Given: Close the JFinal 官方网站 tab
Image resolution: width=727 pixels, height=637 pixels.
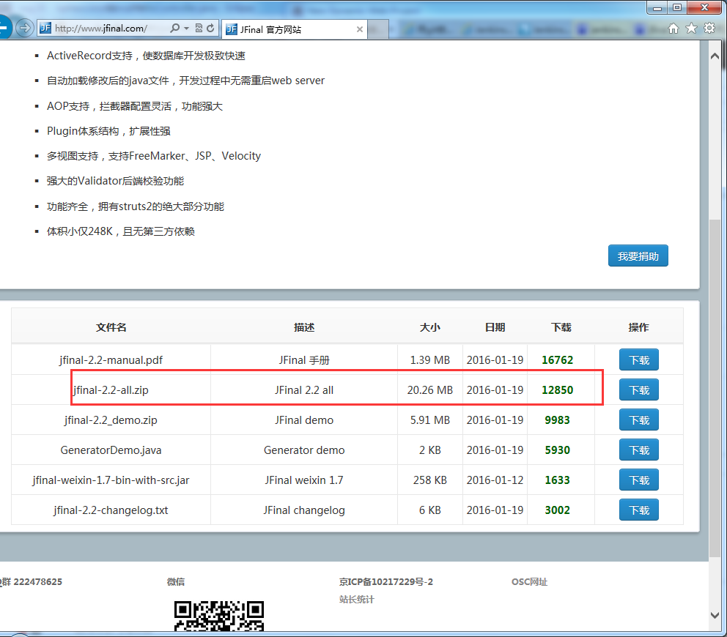Looking at the screenshot, I should click(360, 29).
